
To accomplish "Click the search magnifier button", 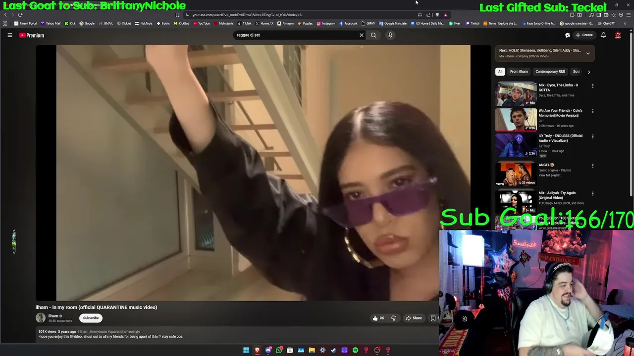I will pyautogui.click(x=373, y=35).
